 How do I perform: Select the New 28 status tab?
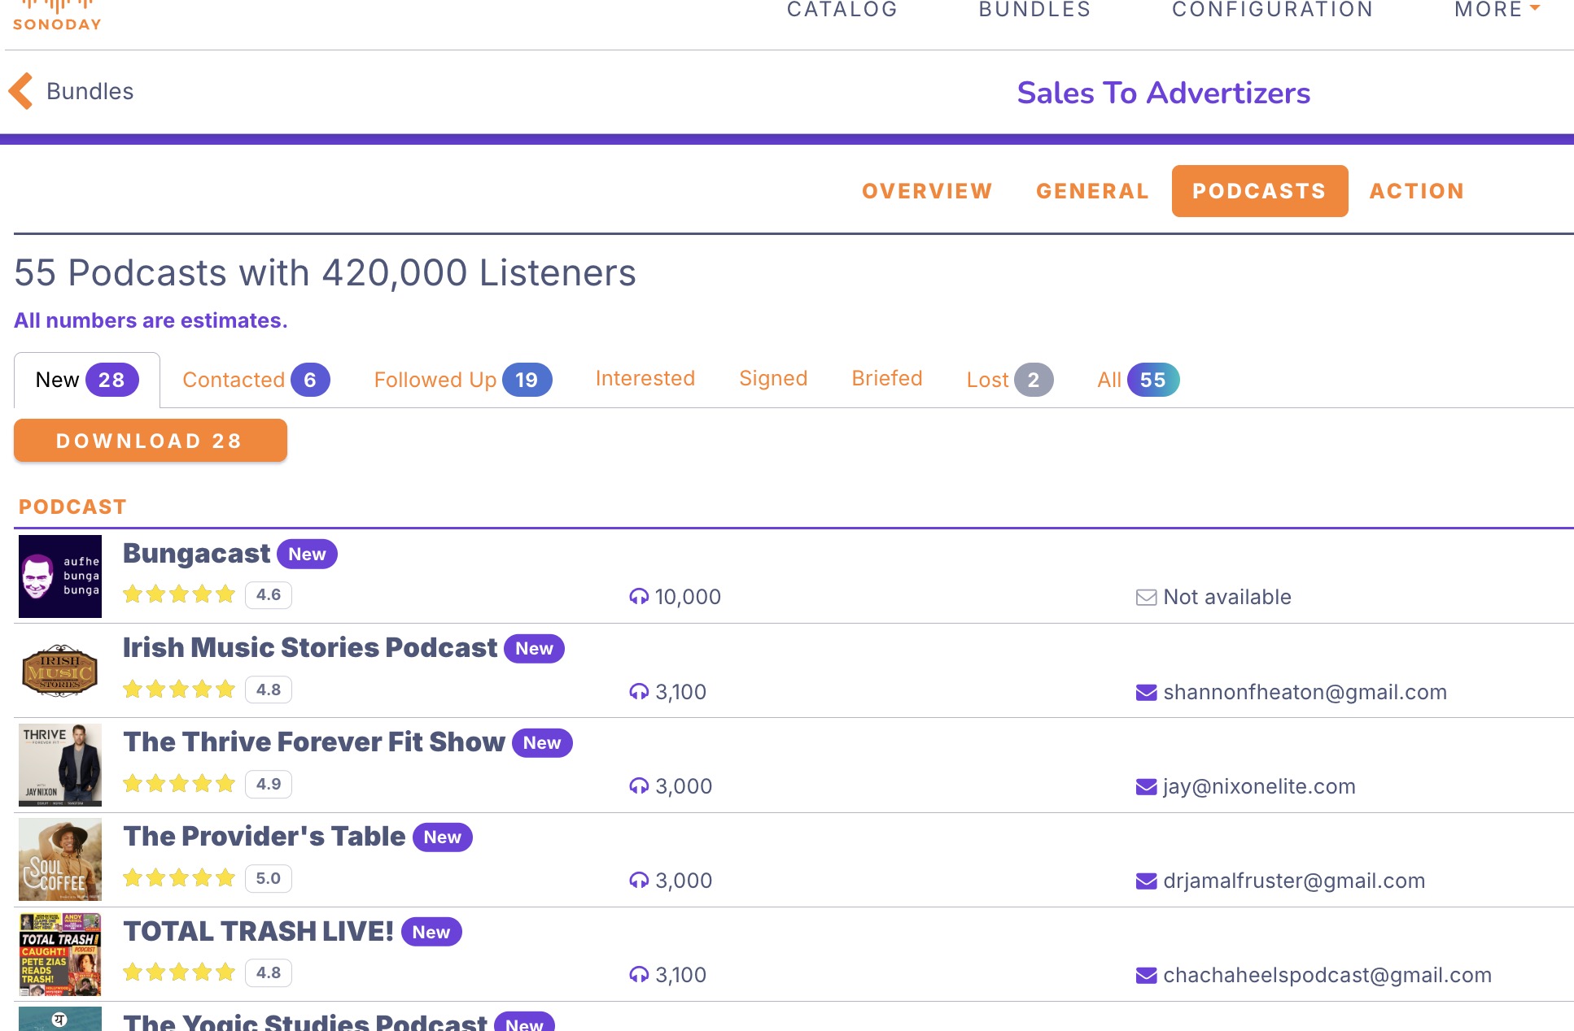pyautogui.click(x=87, y=380)
